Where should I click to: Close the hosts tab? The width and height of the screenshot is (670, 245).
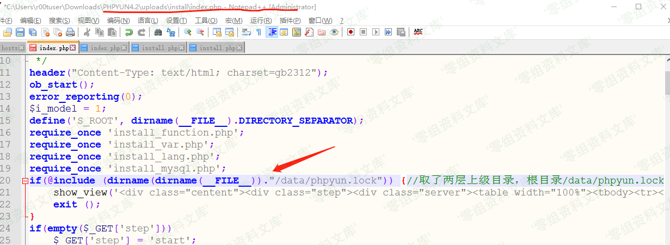coord(22,48)
